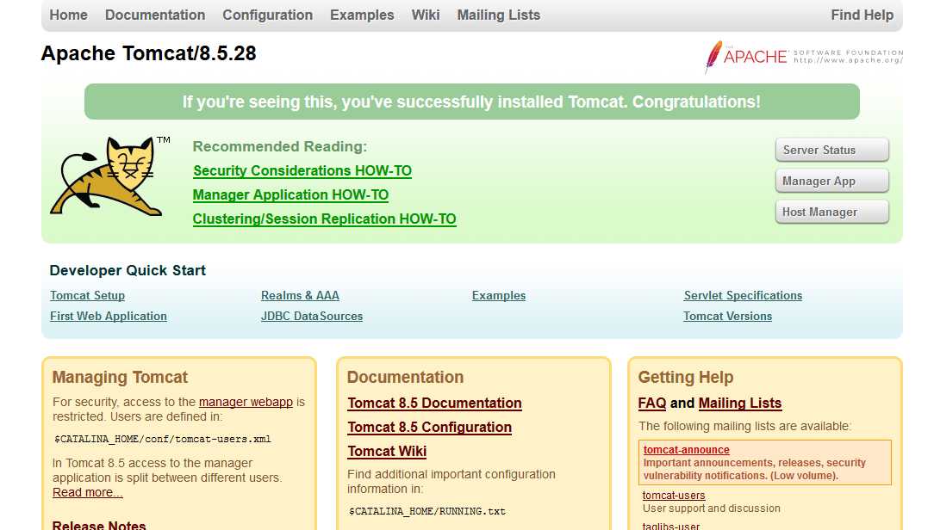The width and height of the screenshot is (934, 530).
Task: Click the Release Notes heading link
Action: click(99, 525)
